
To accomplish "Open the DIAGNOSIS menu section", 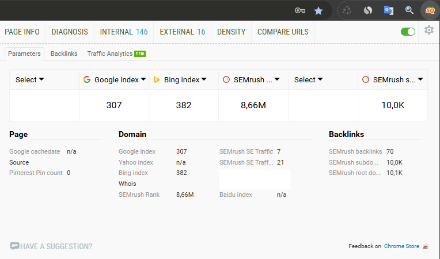I will 70,32.
